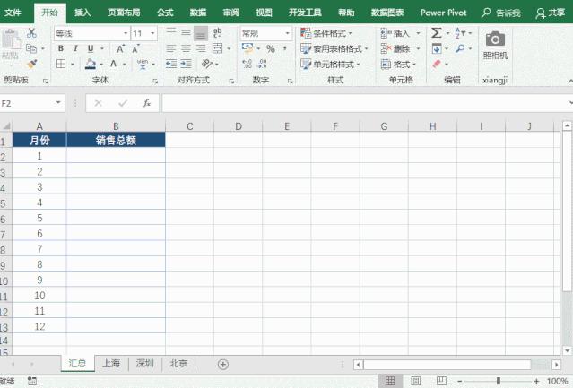The width and height of the screenshot is (573, 388).
Task: Switch to the 页面布局 tab
Action: pyautogui.click(x=124, y=13)
